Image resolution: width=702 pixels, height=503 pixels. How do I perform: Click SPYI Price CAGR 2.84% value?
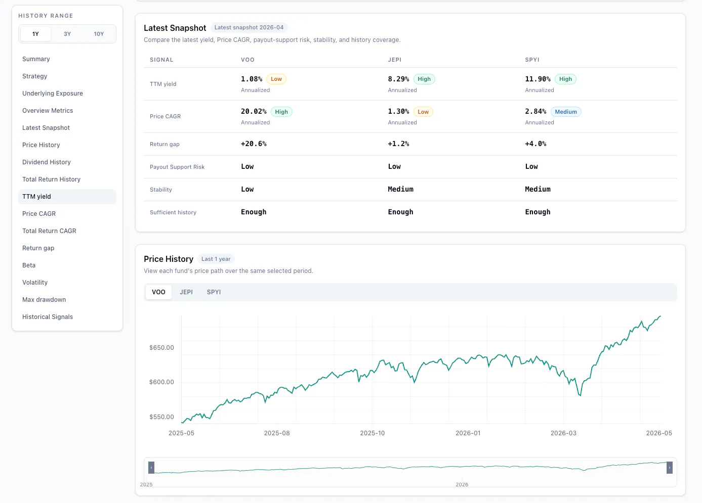(x=536, y=111)
